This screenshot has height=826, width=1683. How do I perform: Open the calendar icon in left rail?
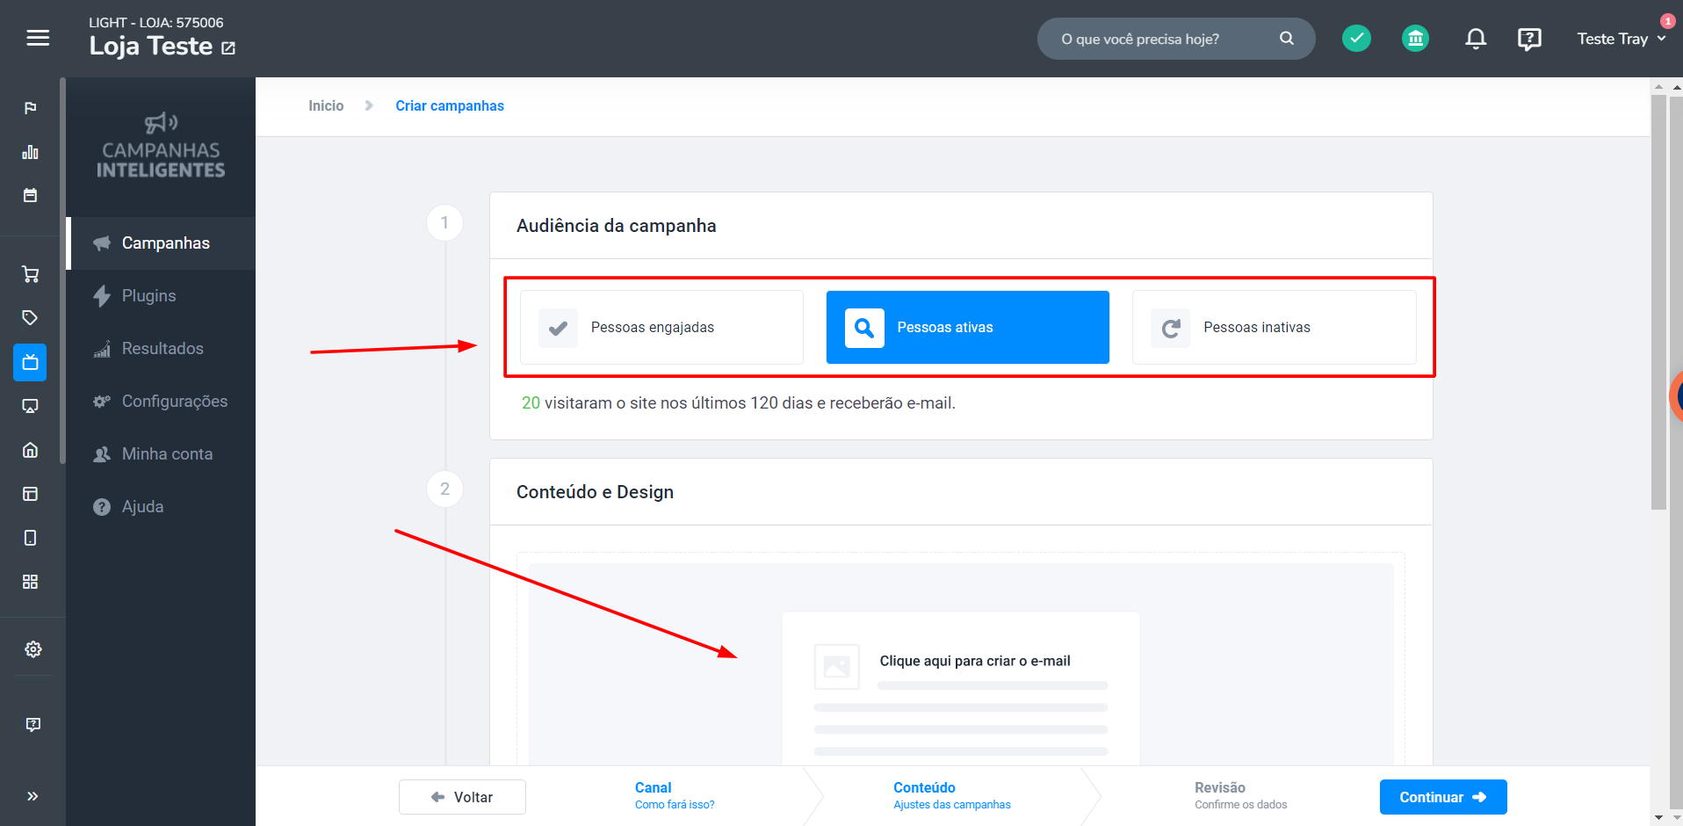pos(31,195)
